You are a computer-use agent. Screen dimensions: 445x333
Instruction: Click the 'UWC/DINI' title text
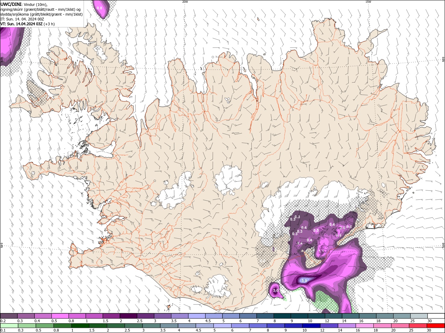point(10,4)
